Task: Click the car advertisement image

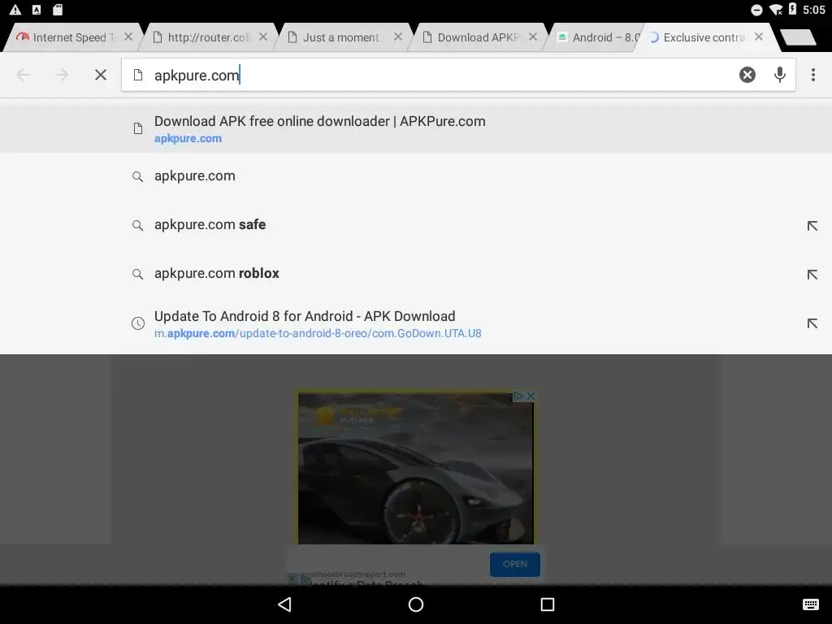Action: pyautogui.click(x=415, y=468)
